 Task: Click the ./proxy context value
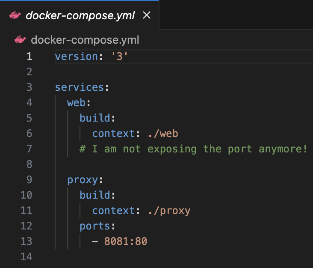169,211
